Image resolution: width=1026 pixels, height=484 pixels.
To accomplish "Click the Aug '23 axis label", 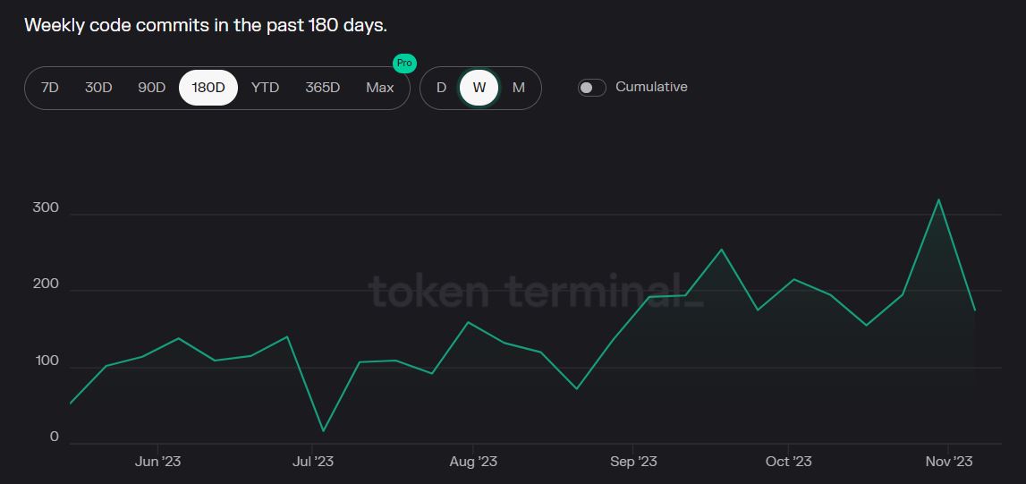I will (473, 462).
